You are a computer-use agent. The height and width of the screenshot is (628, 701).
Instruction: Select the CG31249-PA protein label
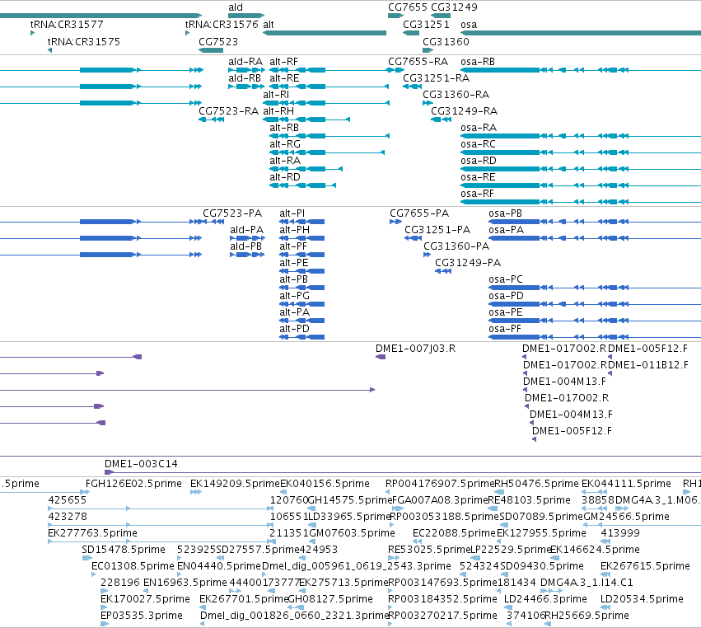pyautogui.click(x=468, y=263)
